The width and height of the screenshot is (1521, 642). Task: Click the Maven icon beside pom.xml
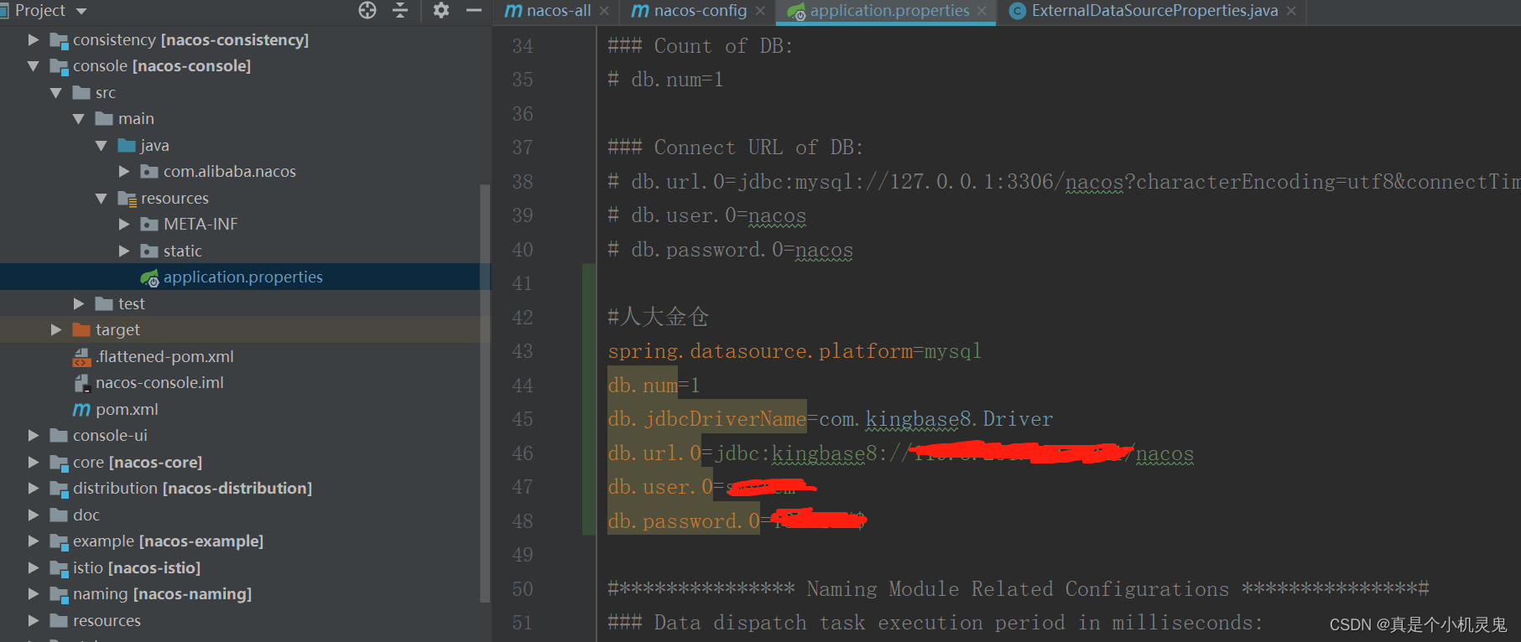(x=81, y=409)
